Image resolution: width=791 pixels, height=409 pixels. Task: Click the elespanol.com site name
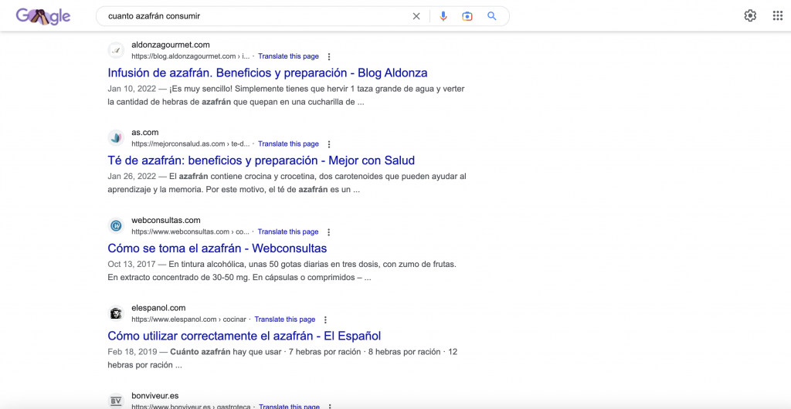pos(158,308)
